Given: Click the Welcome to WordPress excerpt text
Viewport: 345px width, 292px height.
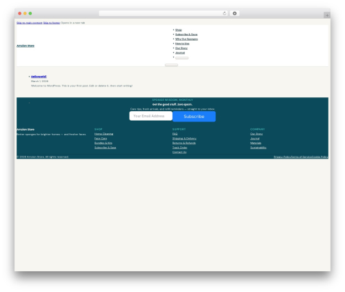Looking at the screenshot, I should [81, 86].
